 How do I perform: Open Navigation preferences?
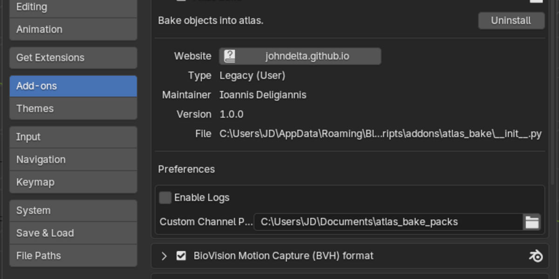(x=73, y=159)
